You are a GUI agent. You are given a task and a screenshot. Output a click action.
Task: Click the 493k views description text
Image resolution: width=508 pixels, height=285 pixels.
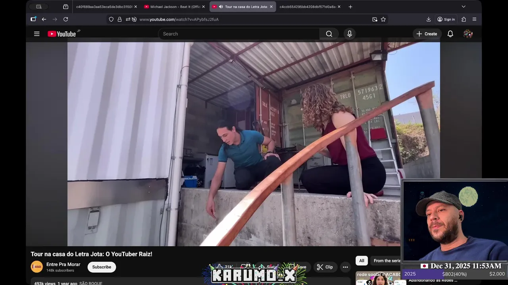(45, 283)
